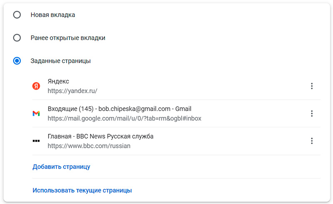Click the BBC News favicon
This screenshot has height=204, width=333.
pyautogui.click(x=36, y=141)
